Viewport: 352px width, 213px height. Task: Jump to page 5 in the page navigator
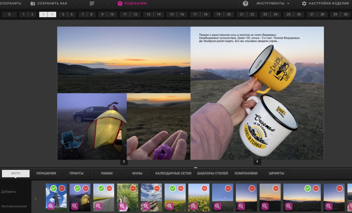63,14
